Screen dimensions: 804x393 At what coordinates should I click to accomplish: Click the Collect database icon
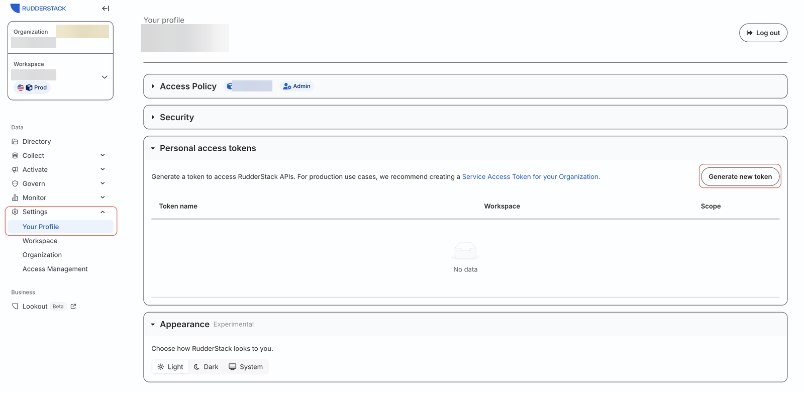[x=15, y=156]
